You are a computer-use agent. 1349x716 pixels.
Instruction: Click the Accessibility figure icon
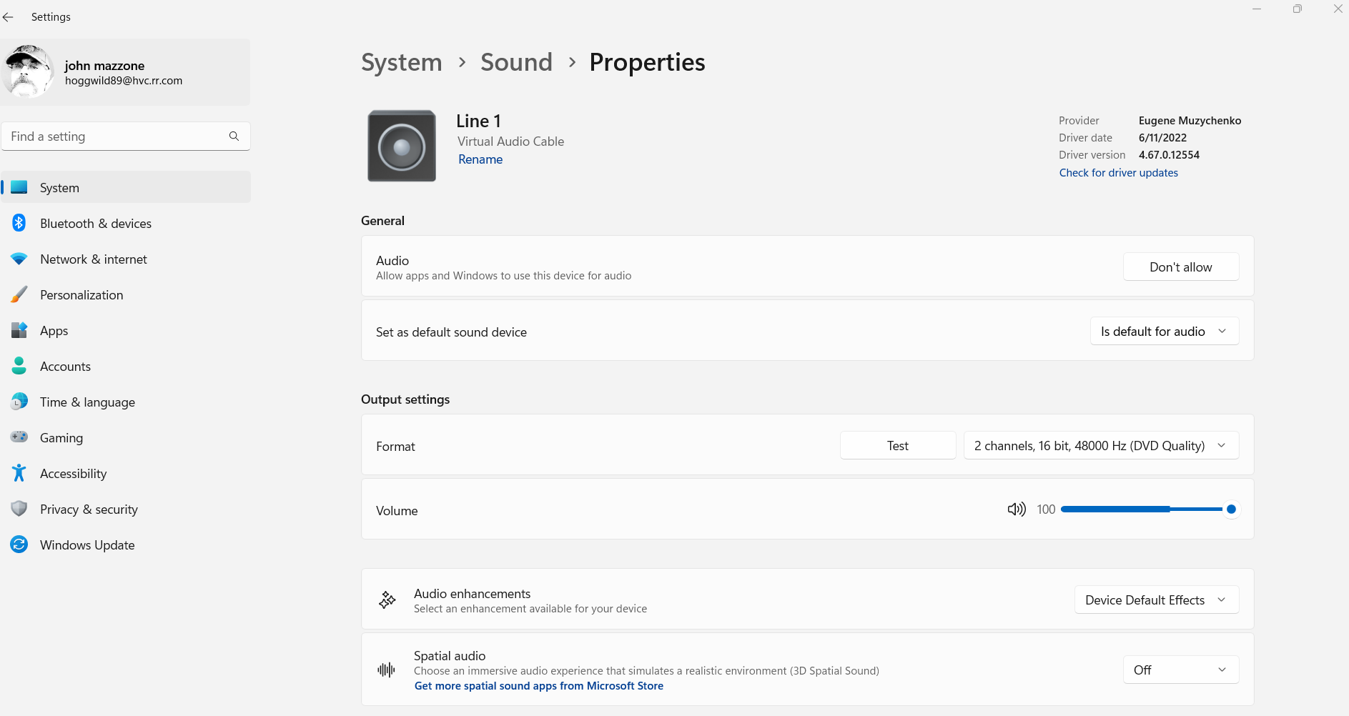[19, 474]
